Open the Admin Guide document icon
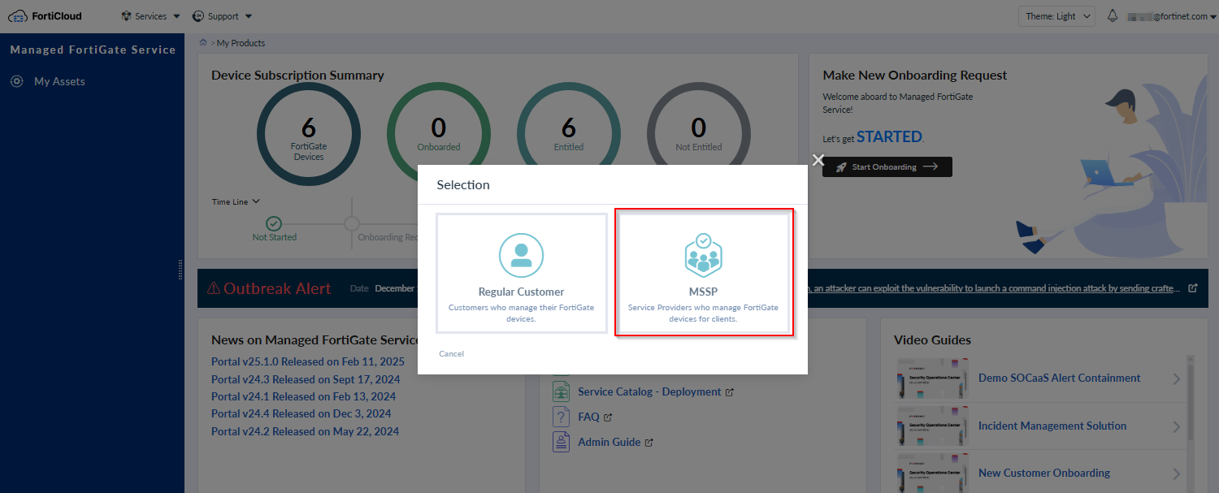Viewport: 1219px width, 493px height. 562,442
